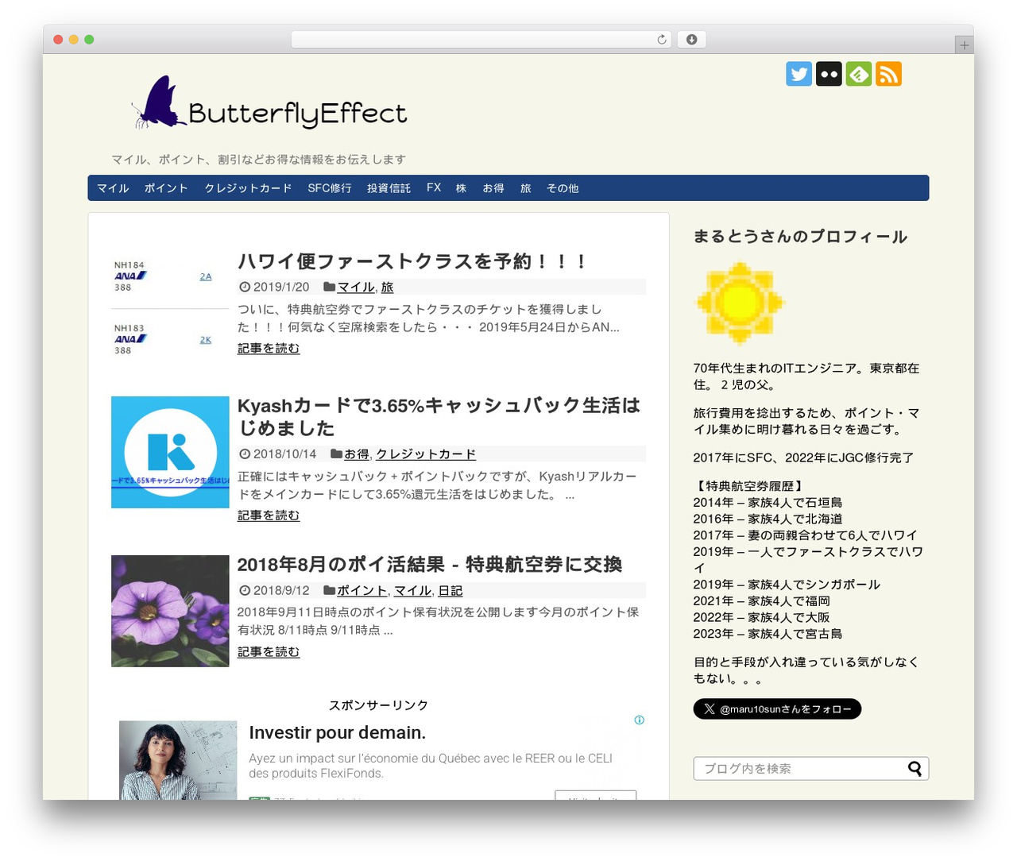Click the お得 category on the Kyash post

357,454
